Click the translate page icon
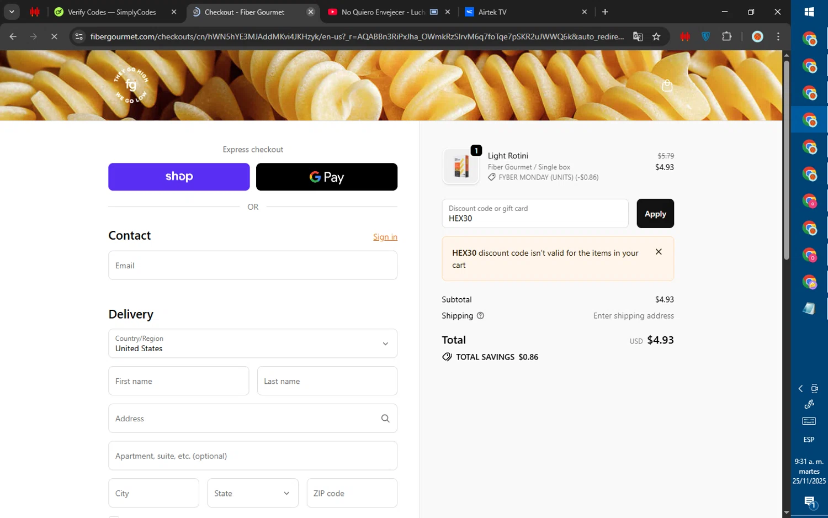Screen dimensions: 828x518 pyautogui.click(x=638, y=36)
